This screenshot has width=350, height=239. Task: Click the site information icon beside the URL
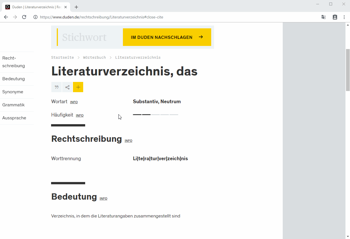click(35, 17)
